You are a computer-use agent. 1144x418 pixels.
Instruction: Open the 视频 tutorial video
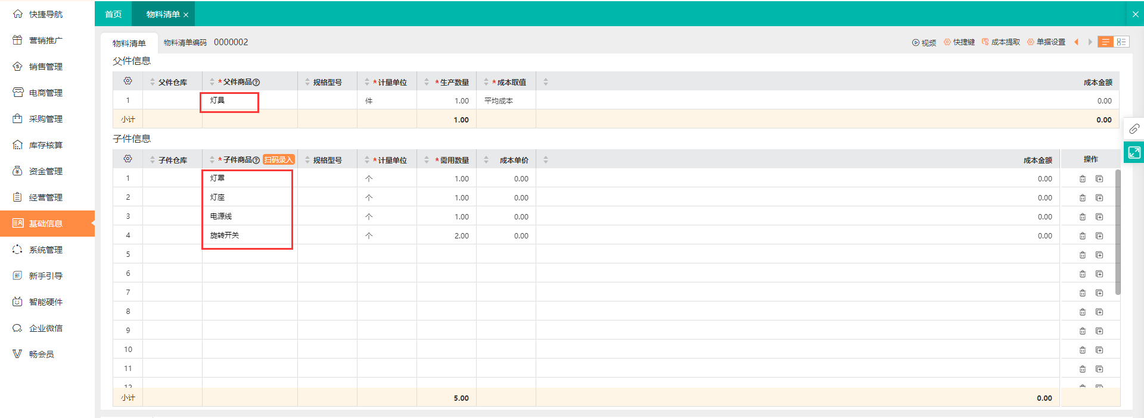924,43
